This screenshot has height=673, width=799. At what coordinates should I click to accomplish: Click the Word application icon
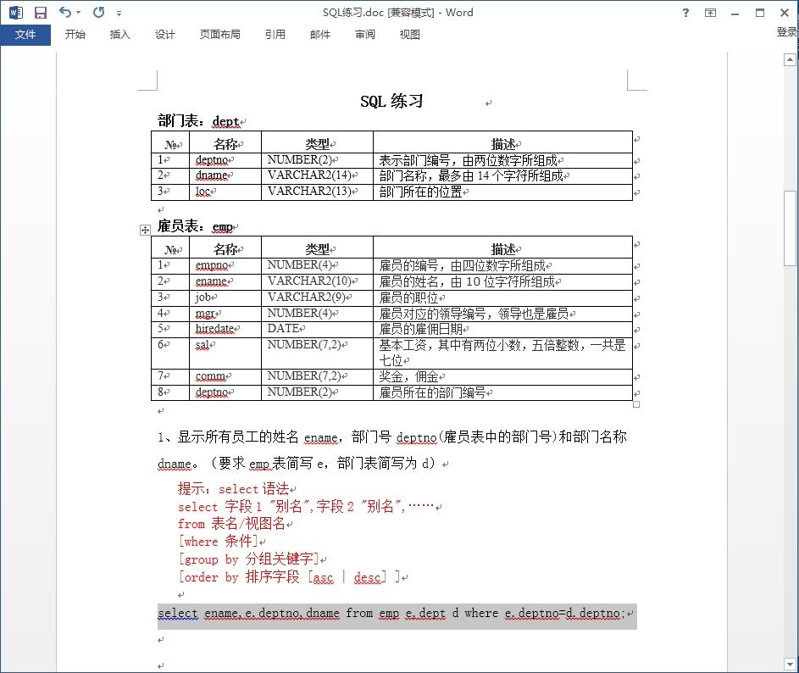[16, 12]
